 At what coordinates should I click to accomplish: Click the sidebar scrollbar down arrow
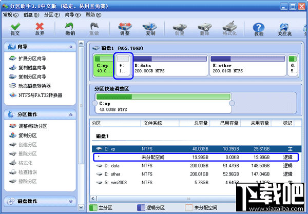(81, 207)
